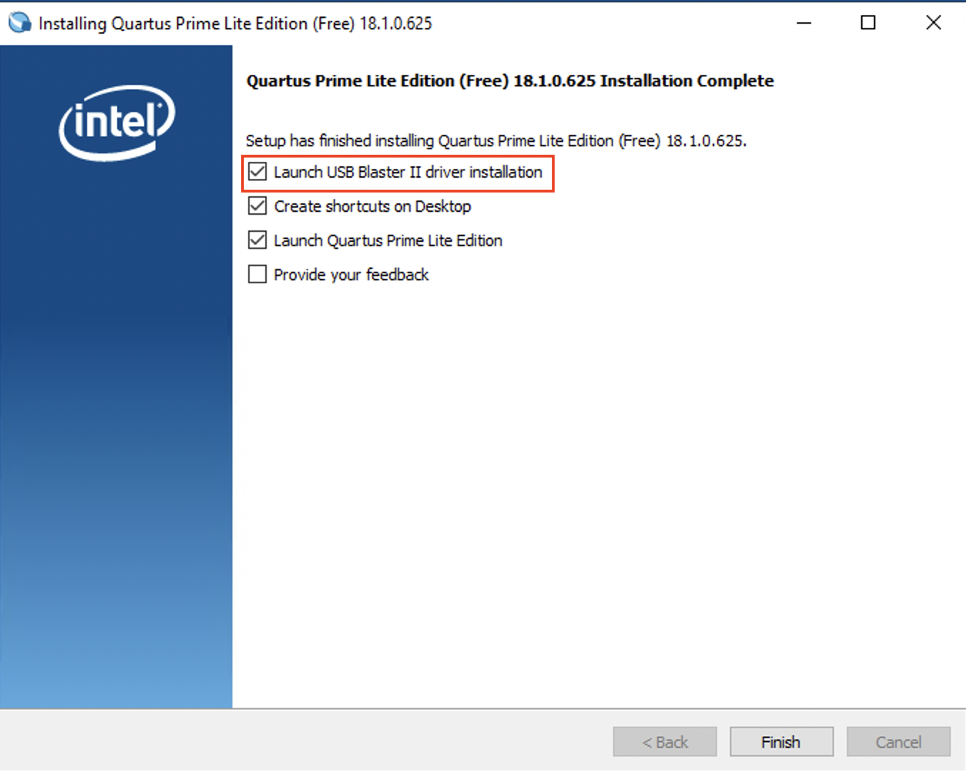Click the 'Setup has finished installing' message
Screen dimensions: 966x771
[495, 141]
